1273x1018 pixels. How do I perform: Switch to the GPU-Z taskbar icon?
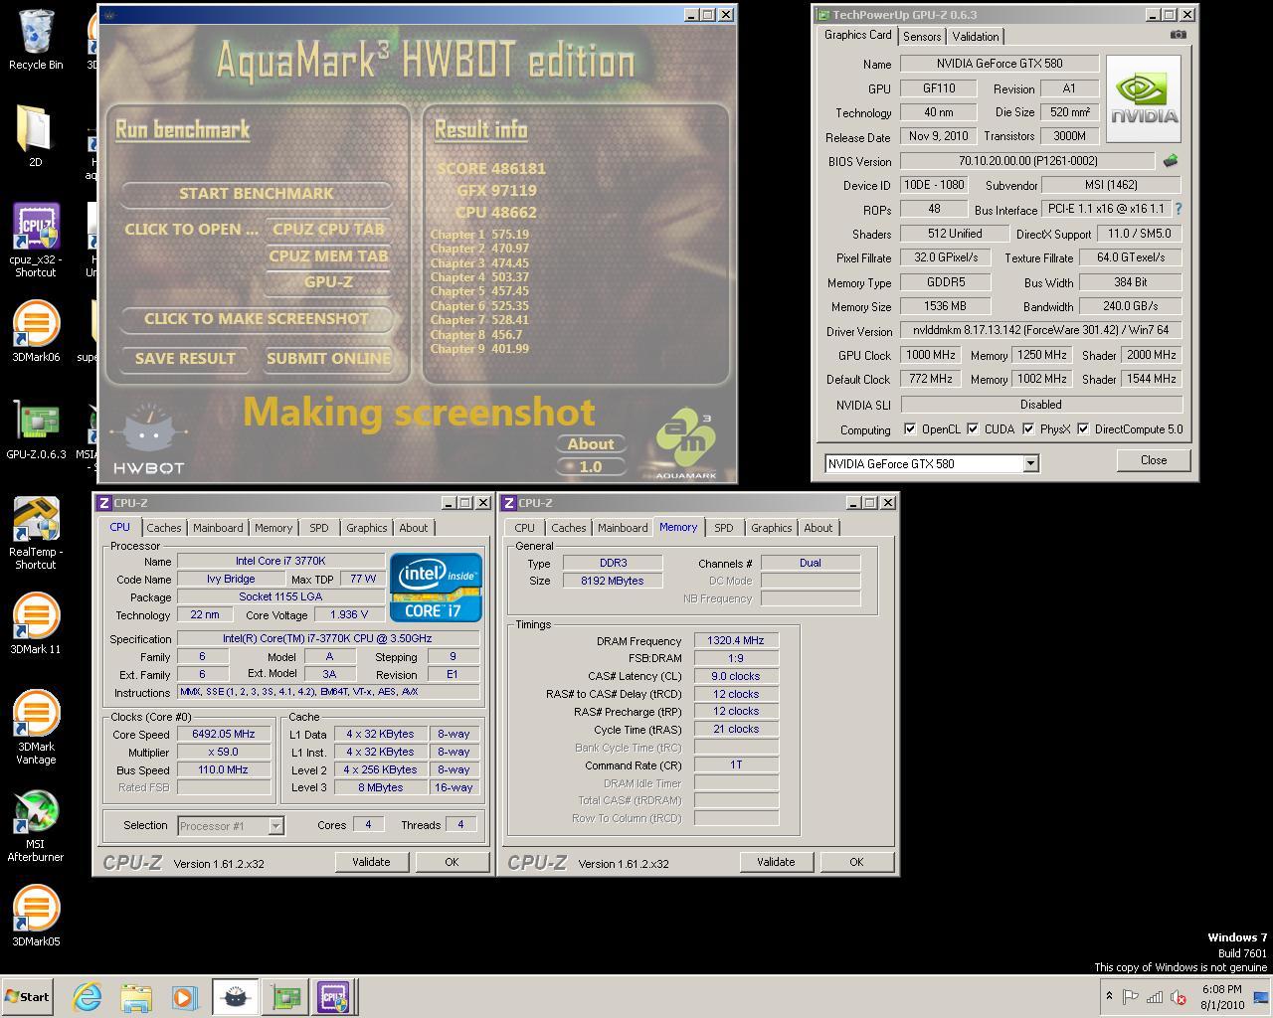pos(285,996)
